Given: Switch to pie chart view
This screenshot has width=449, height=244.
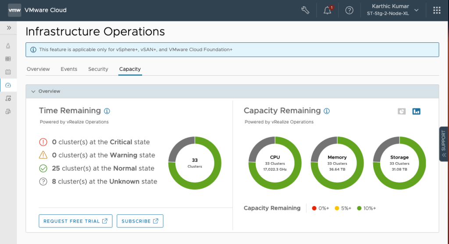Looking at the screenshot, I should 402,112.
